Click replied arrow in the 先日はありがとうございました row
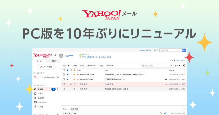 166,89
